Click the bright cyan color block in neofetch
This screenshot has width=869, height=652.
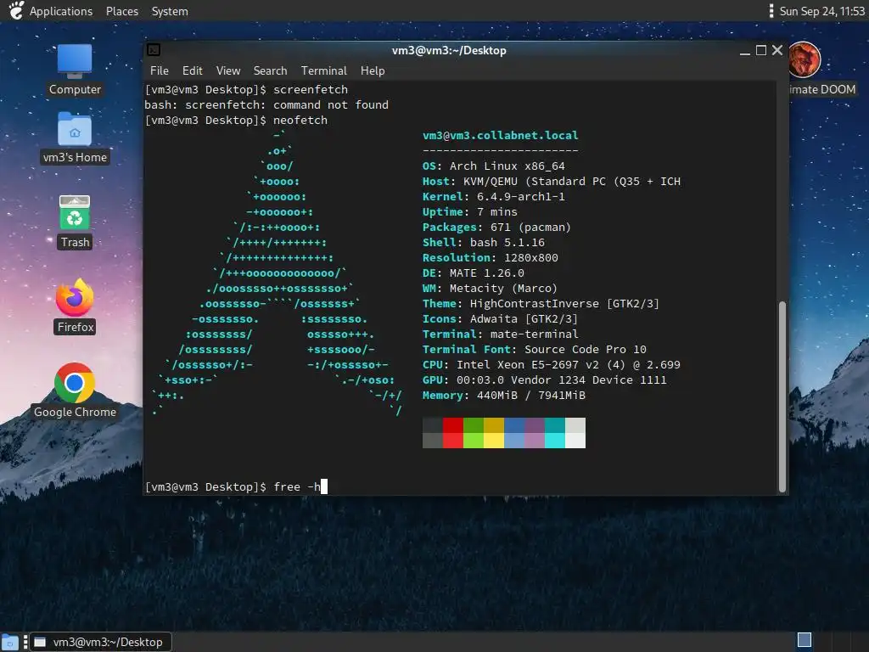[x=554, y=441]
